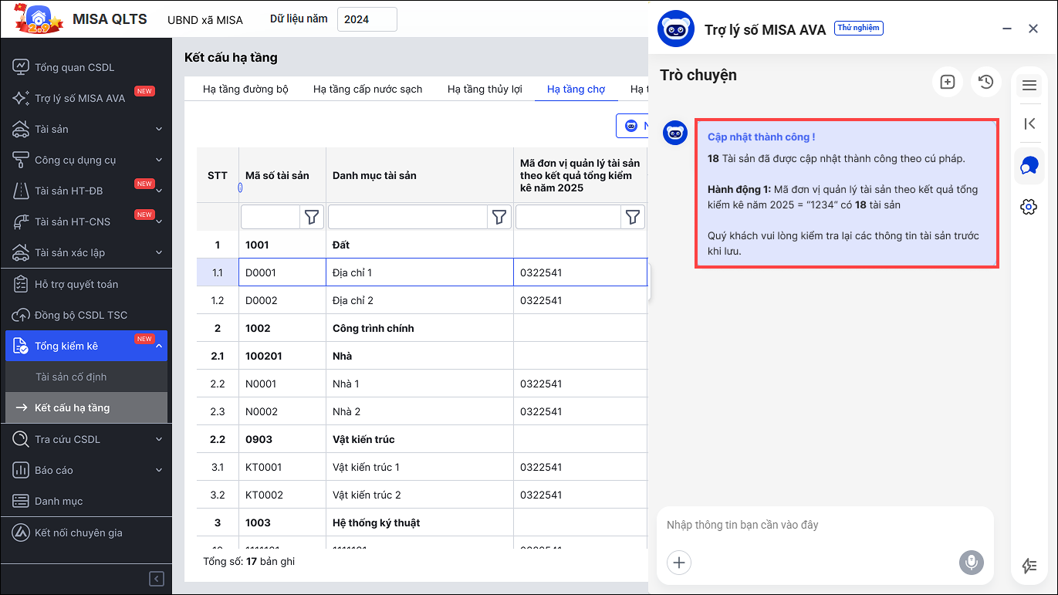Click filter icon for Mã số tài sản column
The image size is (1058, 595).
[312, 218]
